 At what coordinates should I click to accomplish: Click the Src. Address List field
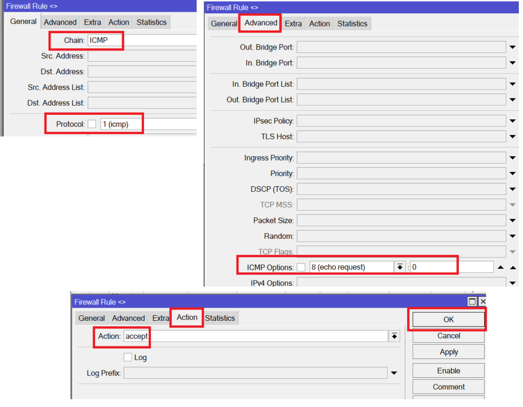coord(142,87)
